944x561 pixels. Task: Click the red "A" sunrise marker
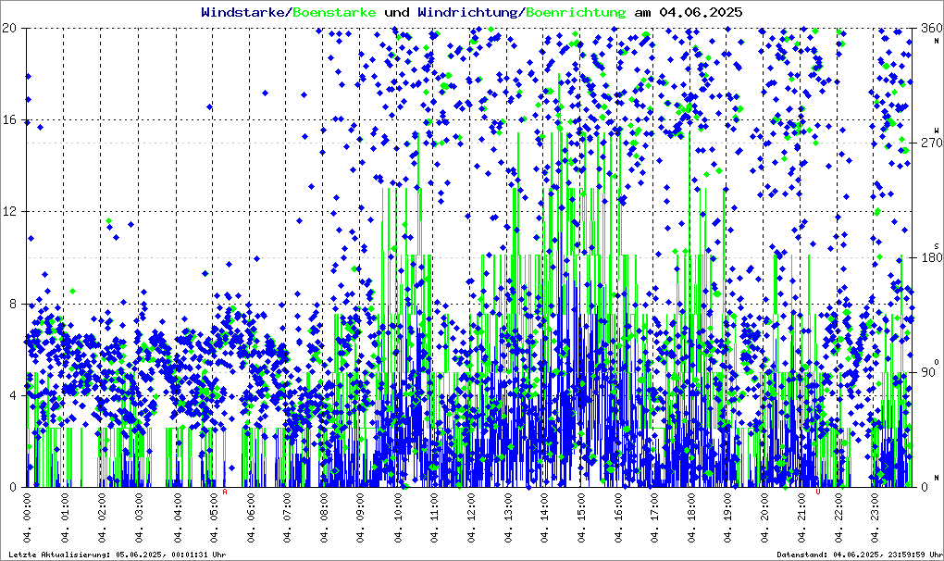click(225, 492)
